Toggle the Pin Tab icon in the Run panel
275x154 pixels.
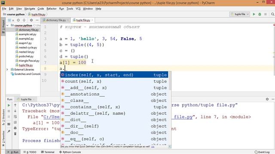pos(9,131)
